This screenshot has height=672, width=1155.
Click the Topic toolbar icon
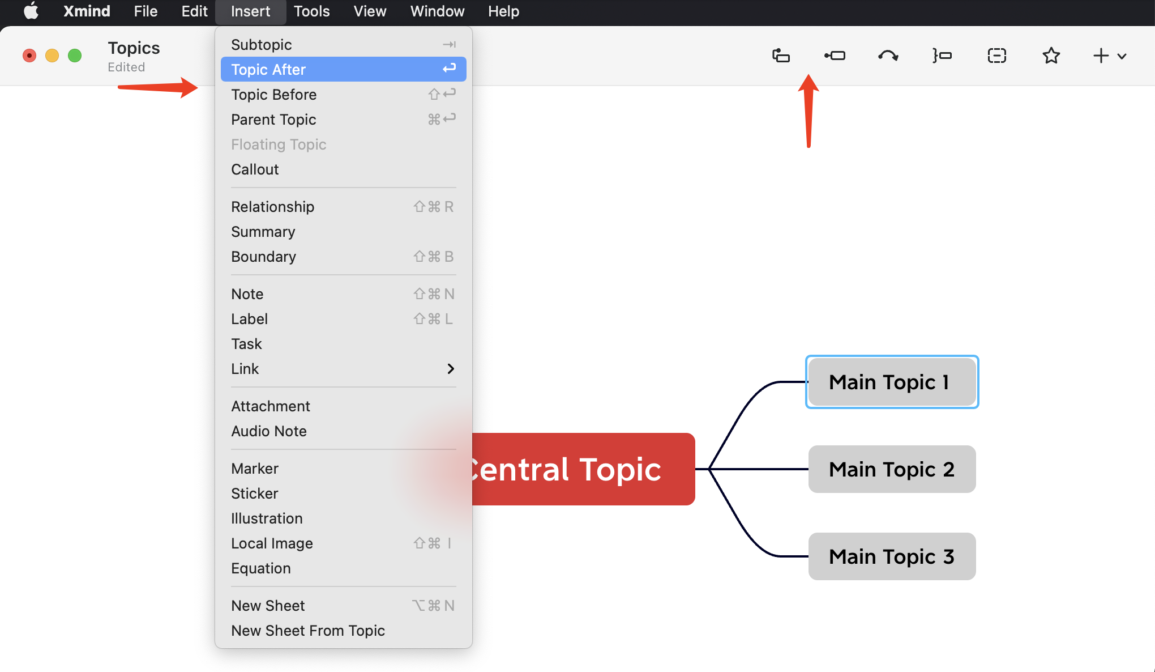[x=781, y=56]
